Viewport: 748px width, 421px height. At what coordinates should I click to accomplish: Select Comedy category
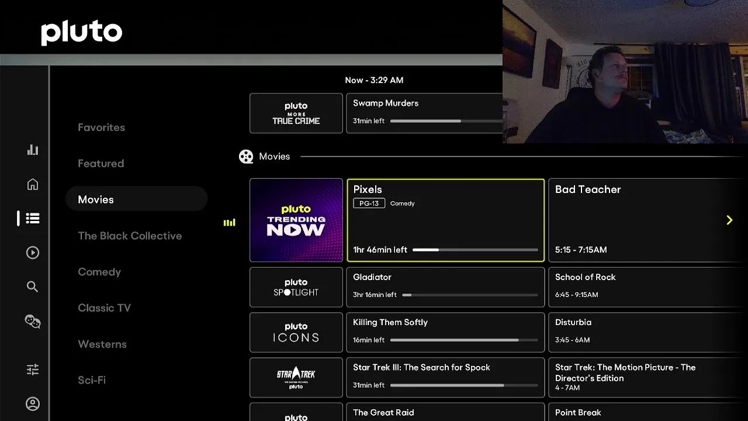click(x=99, y=272)
